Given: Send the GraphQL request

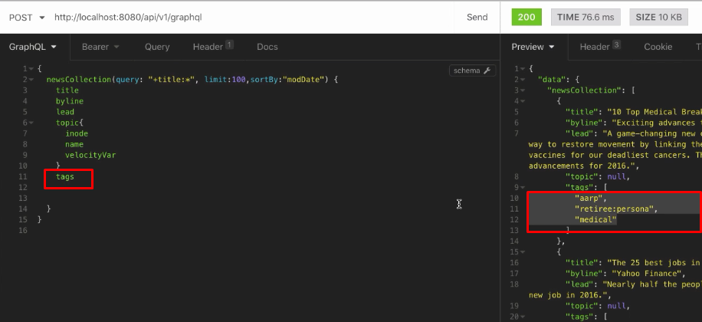Looking at the screenshot, I should click(x=477, y=17).
